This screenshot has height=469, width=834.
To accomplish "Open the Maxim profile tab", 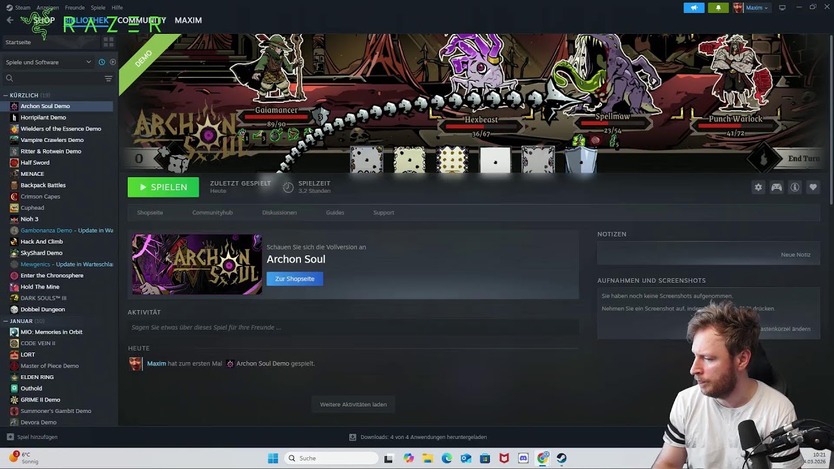I will pos(188,20).
